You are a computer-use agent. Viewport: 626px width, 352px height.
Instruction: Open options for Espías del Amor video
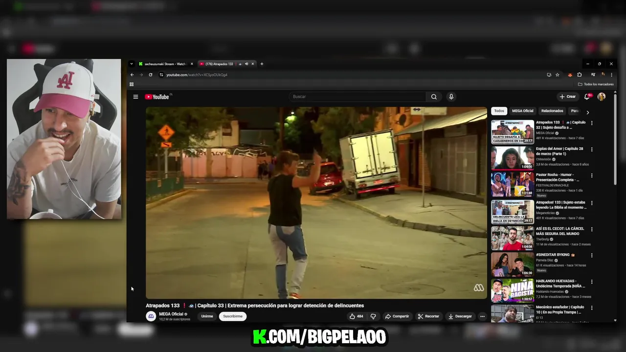tap(592, 150)
